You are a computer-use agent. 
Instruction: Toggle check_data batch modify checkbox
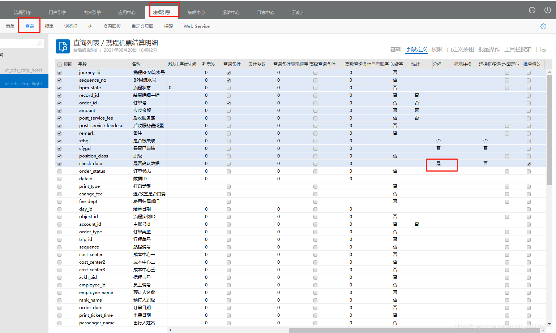(529, 164)
